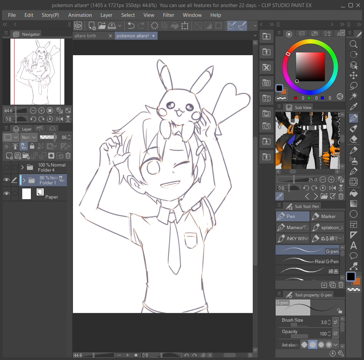Open Layer palette menu icon
Screen dimensions: 364x360
tap(6, 128)
